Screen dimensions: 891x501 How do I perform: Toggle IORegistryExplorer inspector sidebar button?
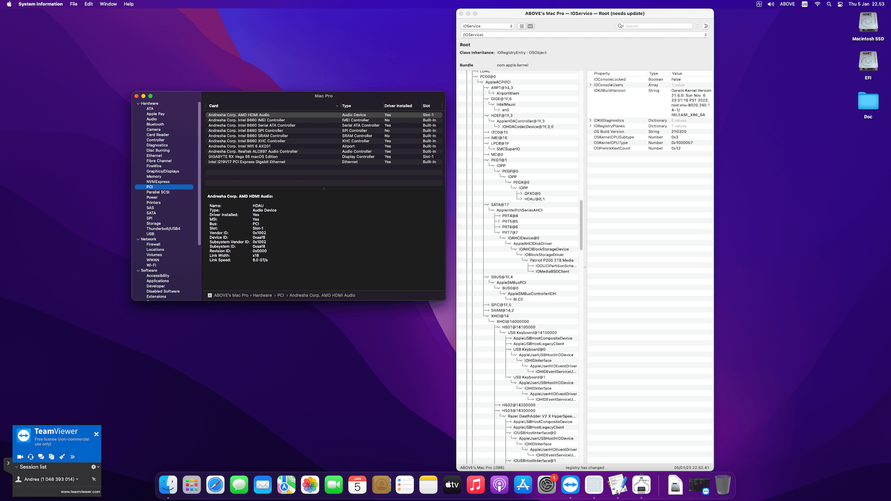[705, 26]
